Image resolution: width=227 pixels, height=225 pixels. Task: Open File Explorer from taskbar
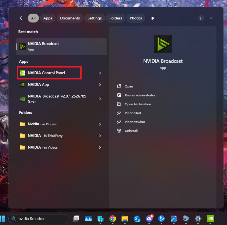[x=125, y=219]
